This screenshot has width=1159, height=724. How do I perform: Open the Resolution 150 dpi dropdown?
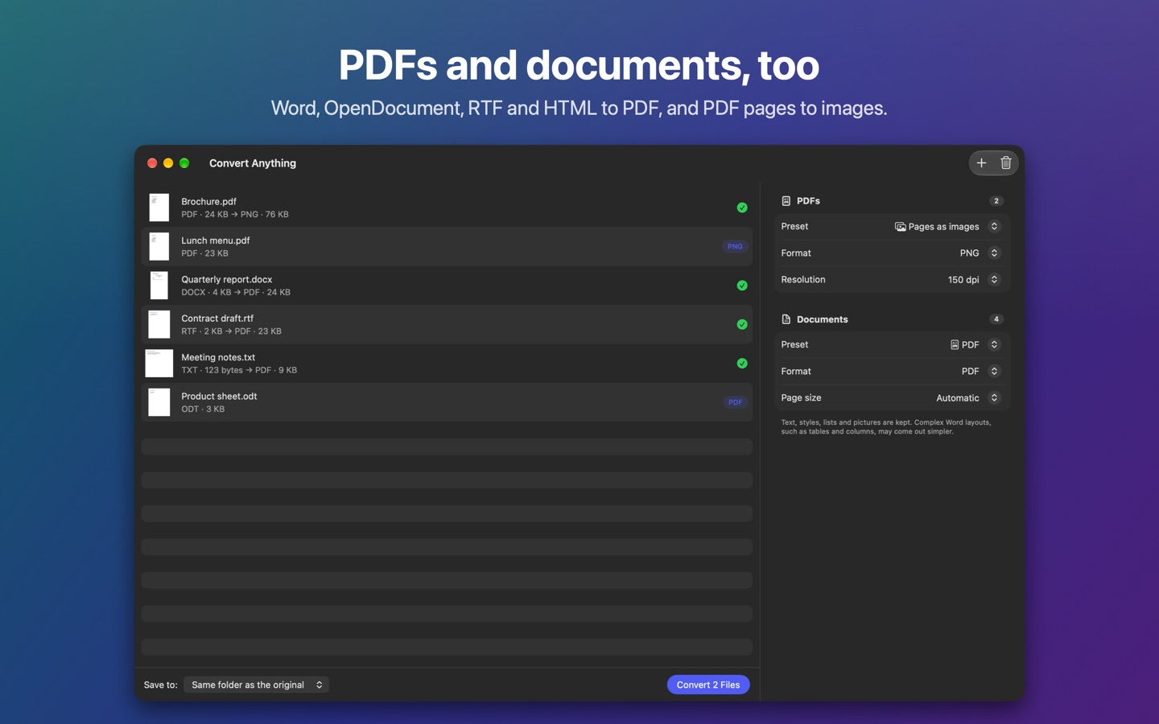[974, 280]
